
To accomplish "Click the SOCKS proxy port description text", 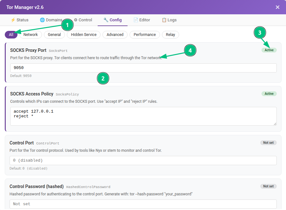I will 86,58.
